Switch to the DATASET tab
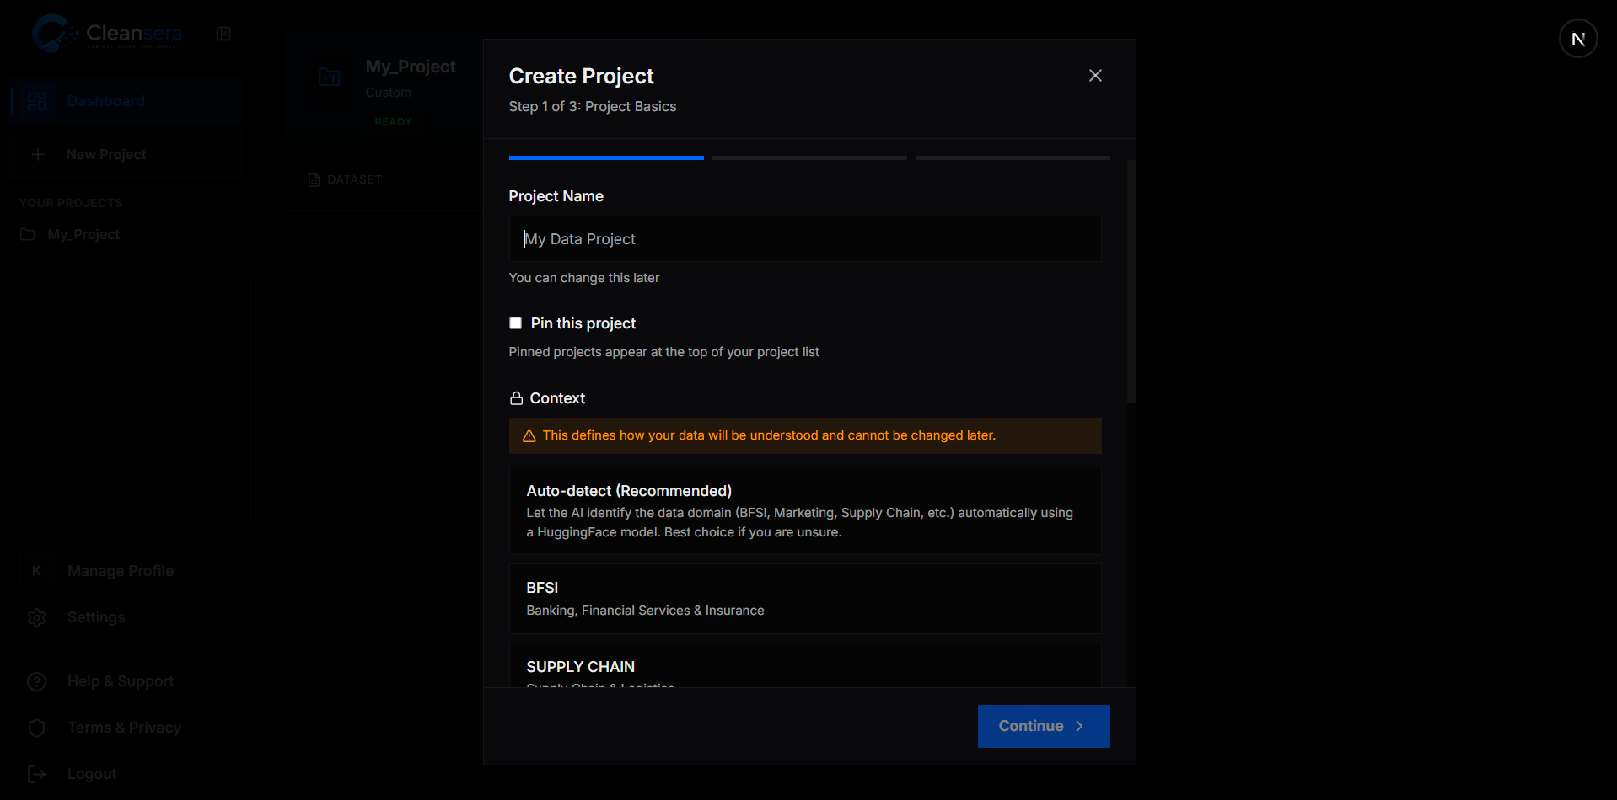The height and width of the screenshot is (800, 1617). 346,179
